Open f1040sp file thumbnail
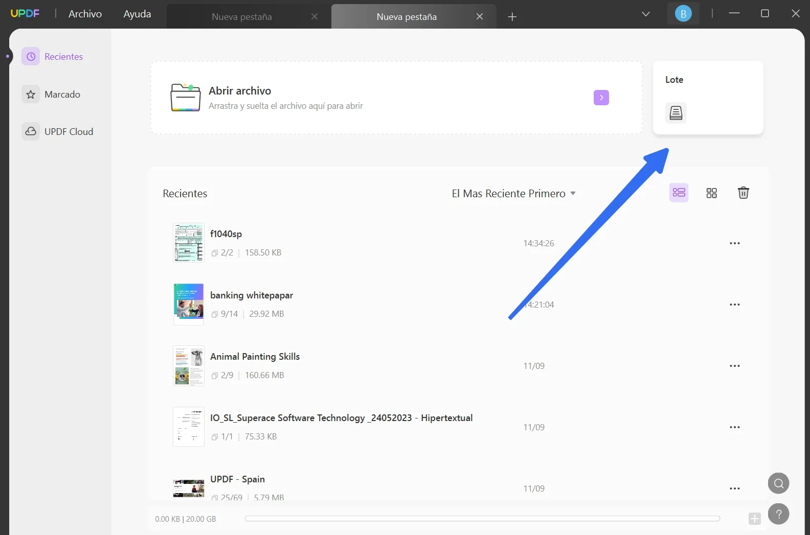Screen dimensions: 810x535 click(x=189, y=243)
